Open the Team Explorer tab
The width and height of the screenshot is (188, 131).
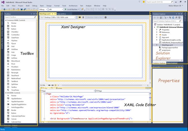(x=172, y=63)
